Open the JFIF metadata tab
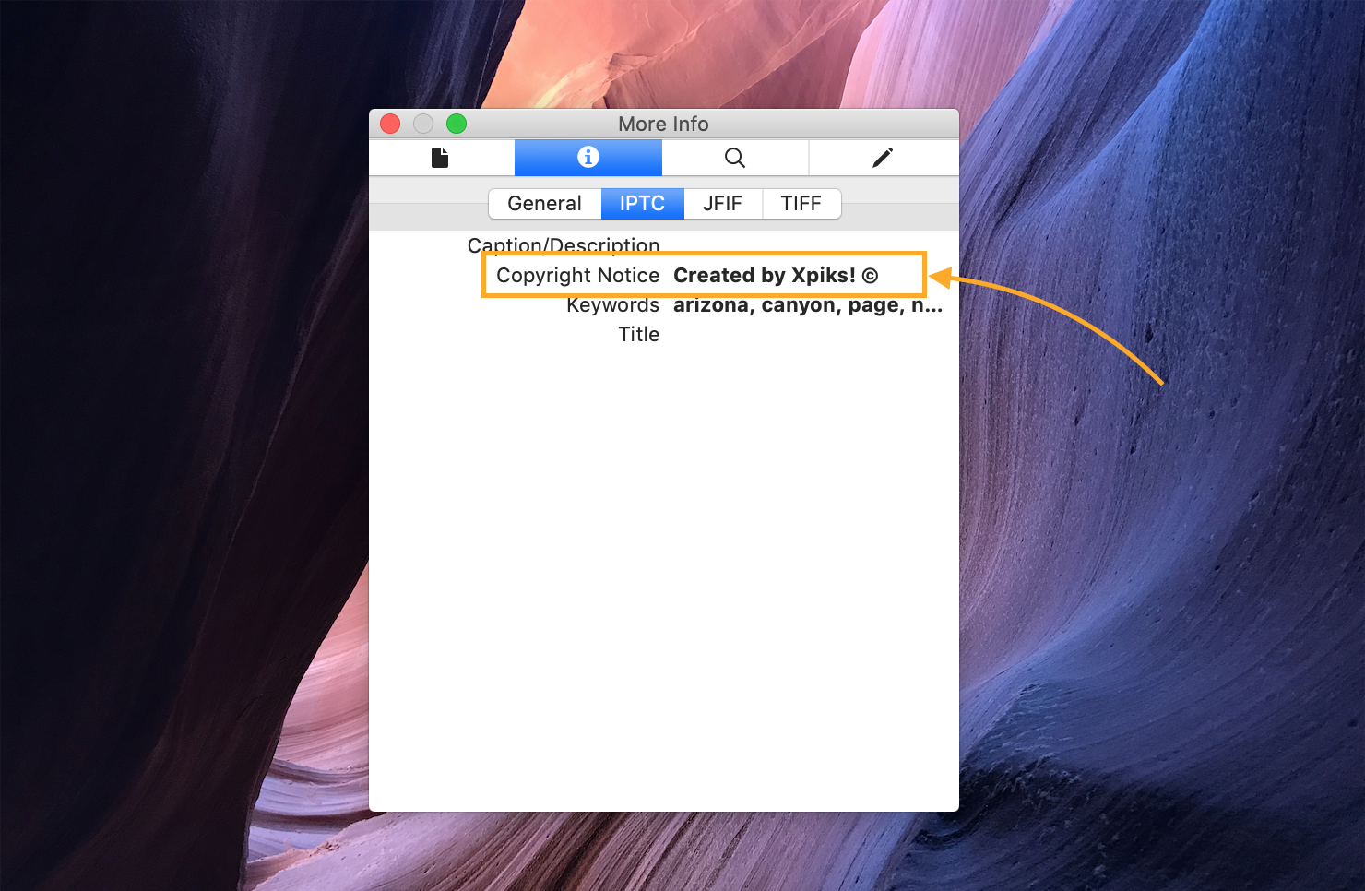Image resolution: width=1365 pixels, height=891 pixels. point(722,204)
